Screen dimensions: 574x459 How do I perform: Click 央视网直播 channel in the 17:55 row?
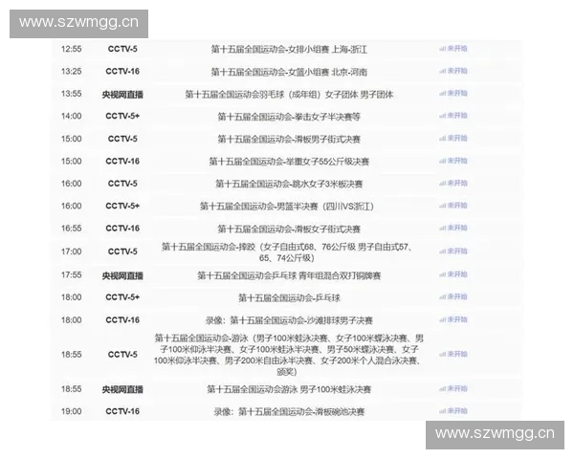point(122,275)
